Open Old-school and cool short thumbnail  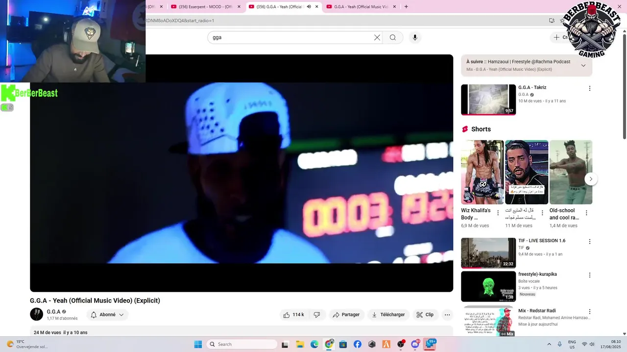571,172
